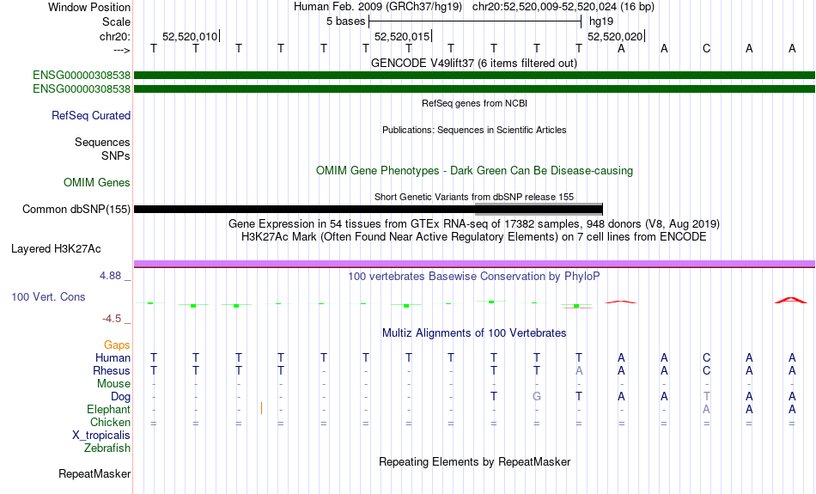Select the Mouse alignment row label
The width and height of the screenshot is (816, 494).
coord(113,384)
